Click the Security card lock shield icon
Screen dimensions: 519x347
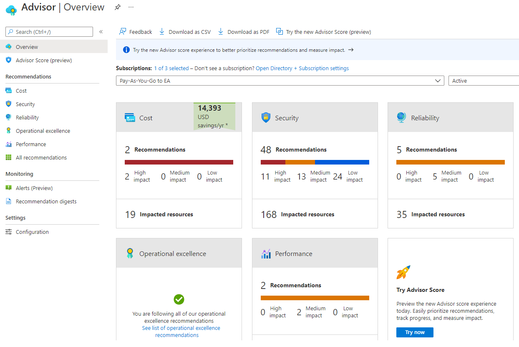266,117
